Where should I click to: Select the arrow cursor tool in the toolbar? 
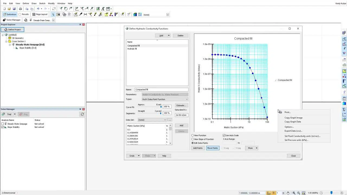pos(53,14)
